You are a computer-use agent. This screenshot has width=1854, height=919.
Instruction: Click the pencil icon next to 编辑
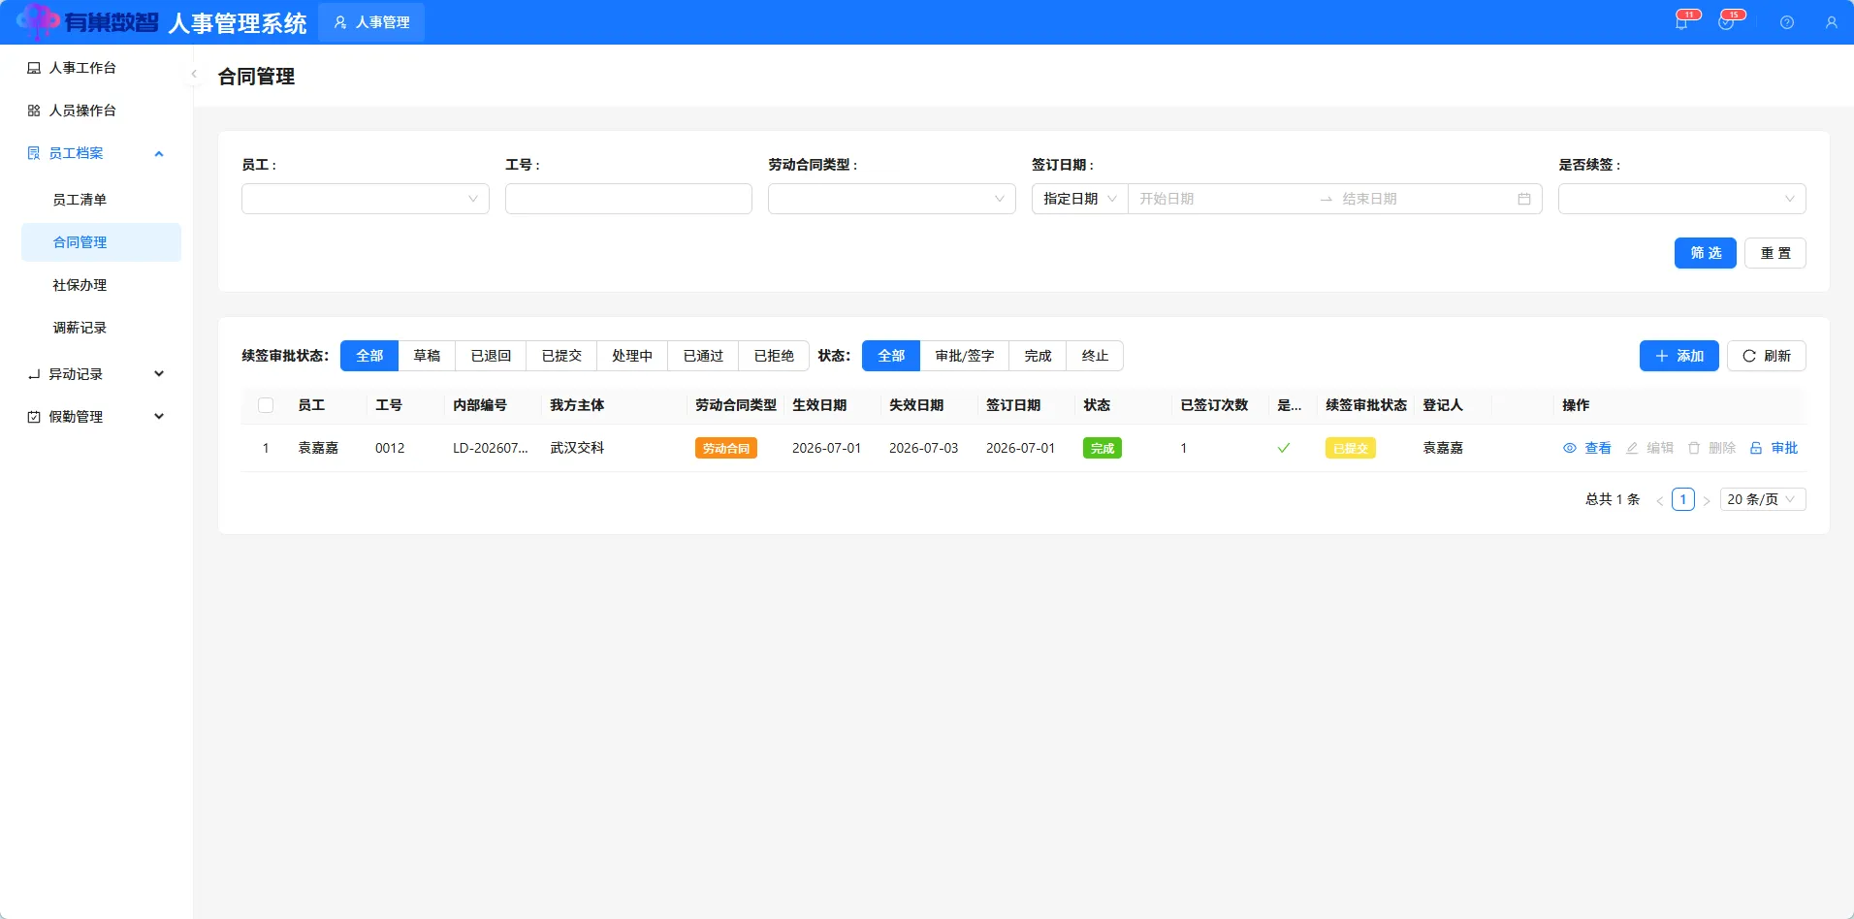pyautogui.click(x=1632, y=448)
